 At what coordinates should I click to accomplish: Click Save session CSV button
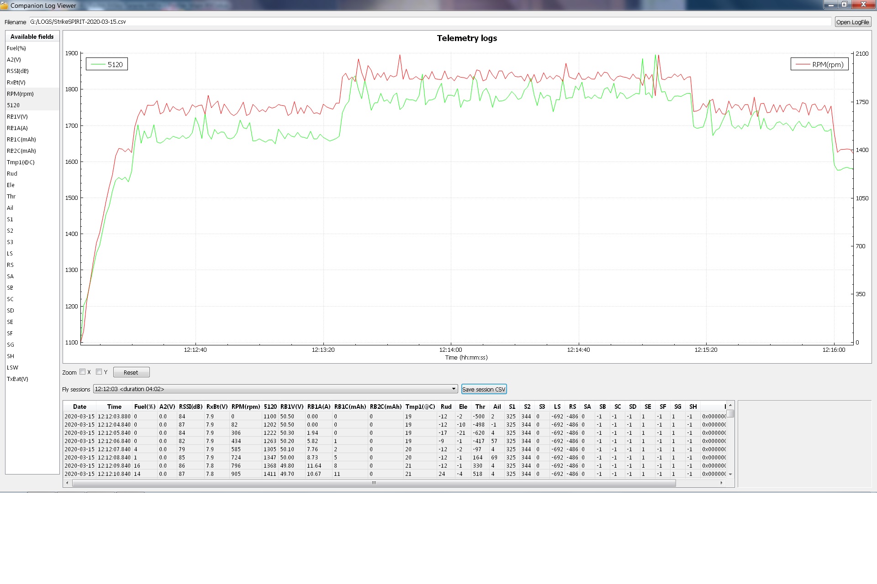[x=484, y=389]
